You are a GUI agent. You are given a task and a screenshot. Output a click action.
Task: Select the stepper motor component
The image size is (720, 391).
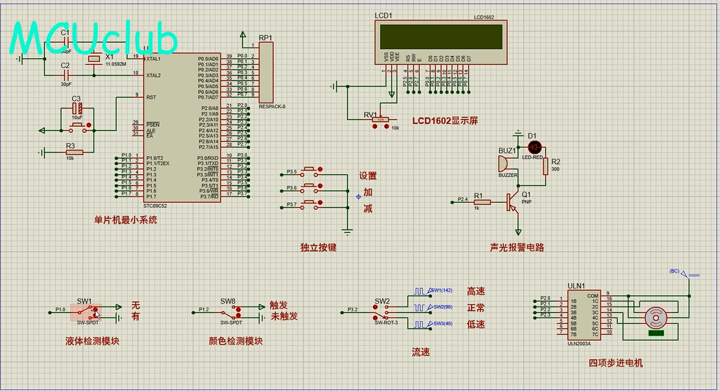click(x=656, y=317)
